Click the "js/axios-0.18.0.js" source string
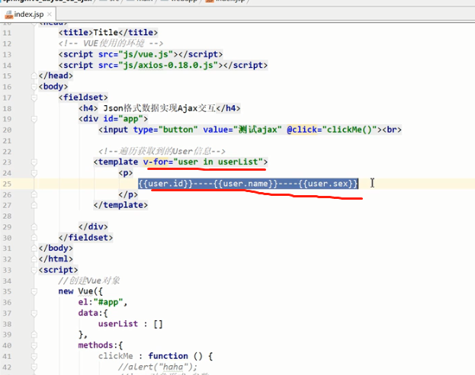The height and width of the screenshot is (375, 475). coord(168,65)
